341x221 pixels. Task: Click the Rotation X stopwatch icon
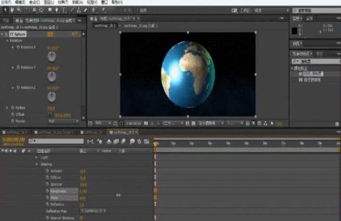(18, 48)
